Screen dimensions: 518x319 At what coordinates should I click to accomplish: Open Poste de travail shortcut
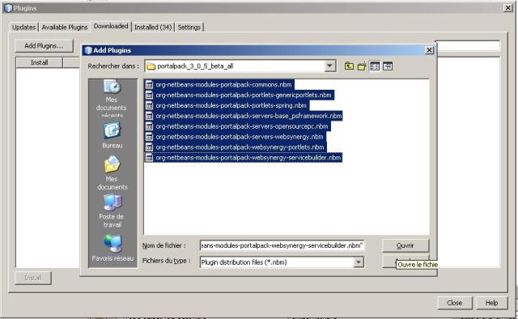click(x=112, y=211)
